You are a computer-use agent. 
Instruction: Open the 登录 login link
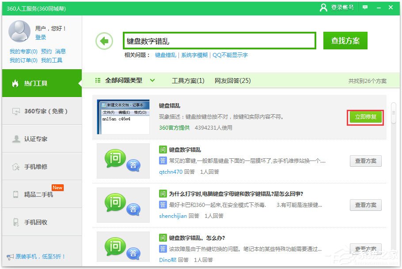pyautogui.click(x=41, y=37)
